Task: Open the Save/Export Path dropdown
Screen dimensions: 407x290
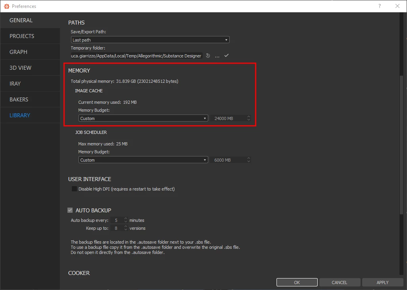Action: pyautogui.click(x=150, y=40)
